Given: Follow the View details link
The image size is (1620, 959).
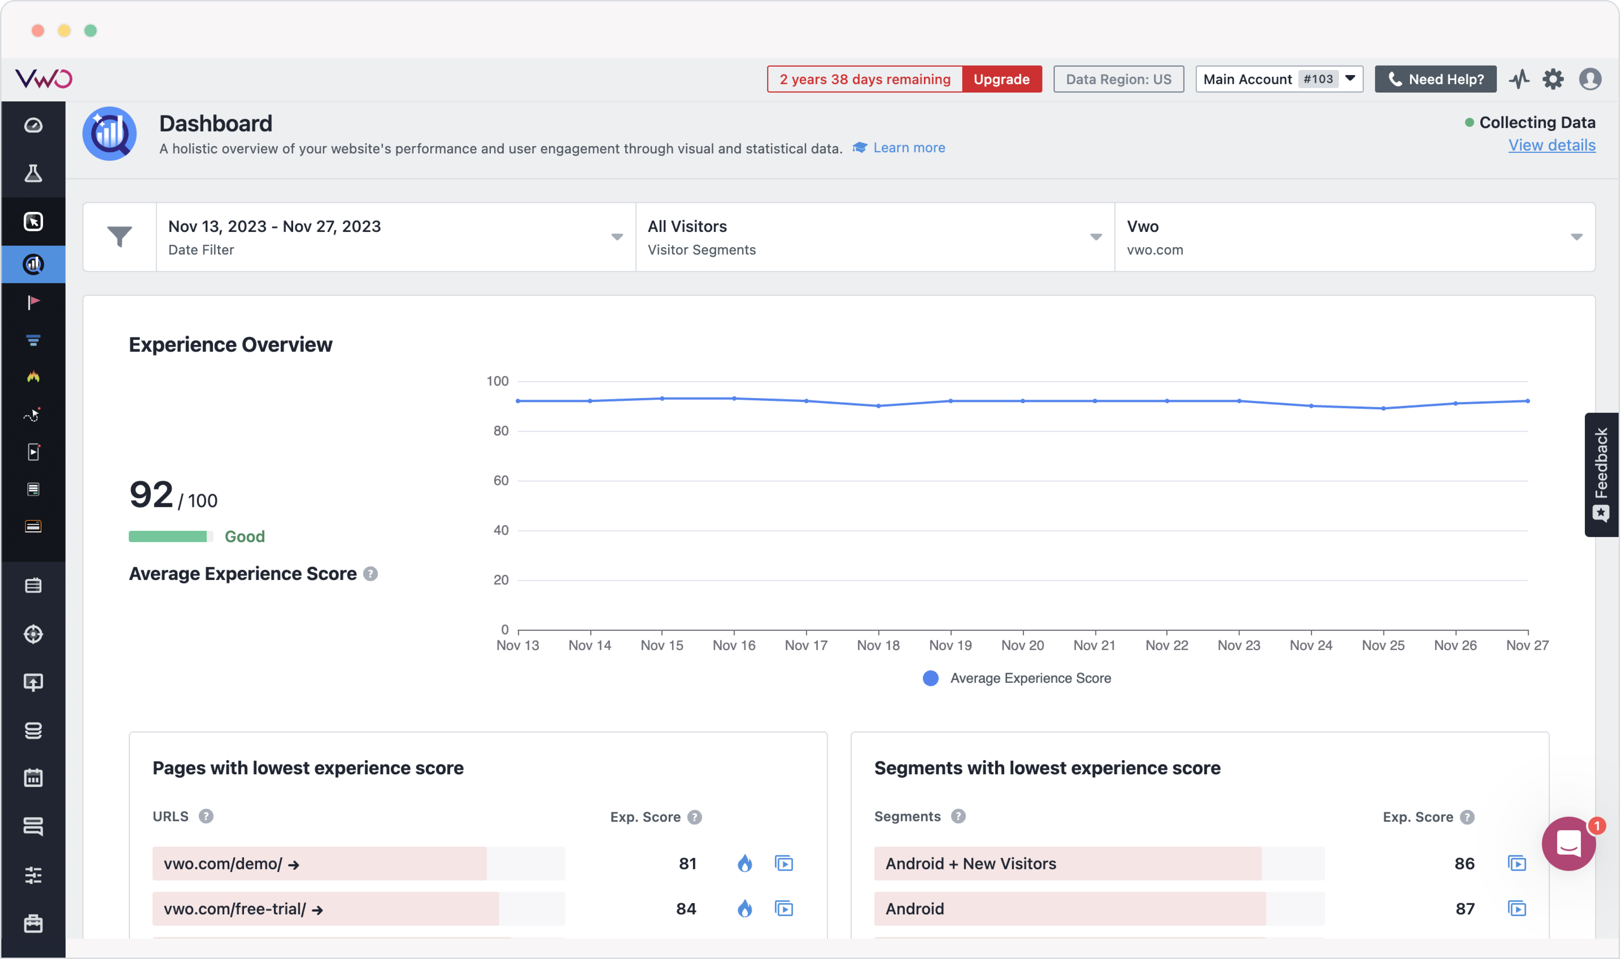Looking at the screenshot, I should coord(1552,145).
